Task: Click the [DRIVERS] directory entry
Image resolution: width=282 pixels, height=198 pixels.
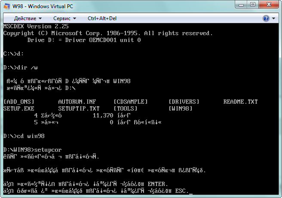Action: click(184, 102)
